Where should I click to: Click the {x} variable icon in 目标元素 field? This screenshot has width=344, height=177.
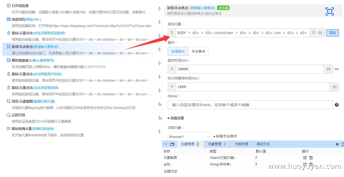coord(320,33)
